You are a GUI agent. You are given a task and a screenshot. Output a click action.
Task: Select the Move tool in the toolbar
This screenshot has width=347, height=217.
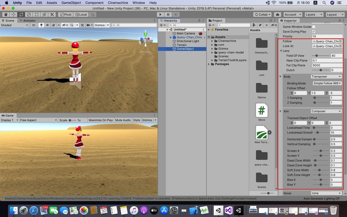click(x=13, y=14)
